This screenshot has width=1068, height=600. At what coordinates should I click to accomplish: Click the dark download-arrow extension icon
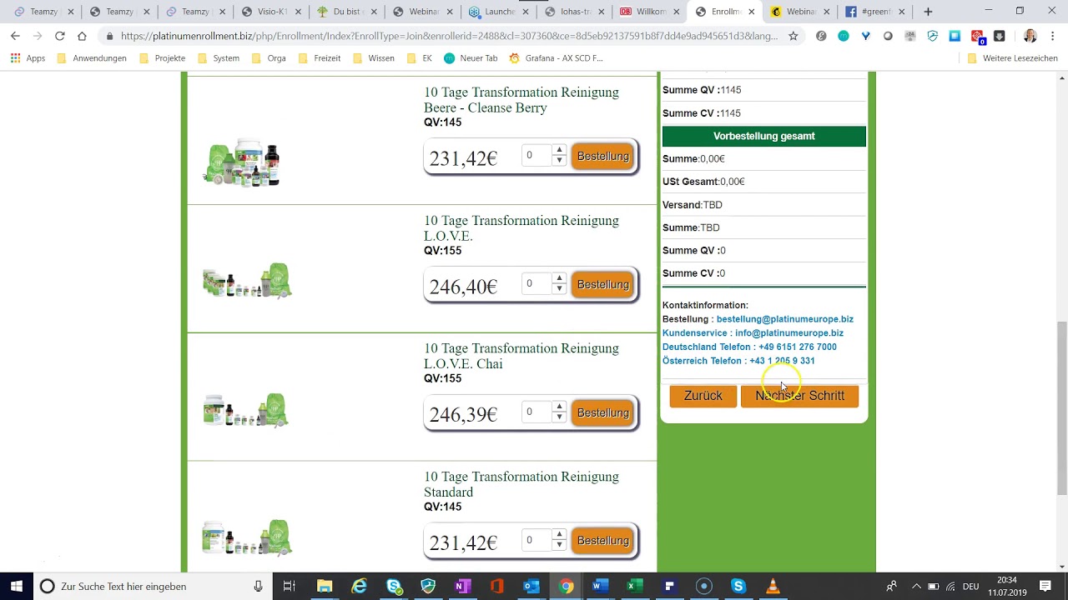1000,36
